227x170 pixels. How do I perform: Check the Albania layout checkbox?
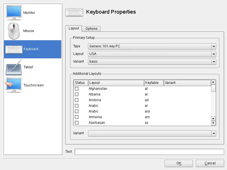tap(77, 94)
